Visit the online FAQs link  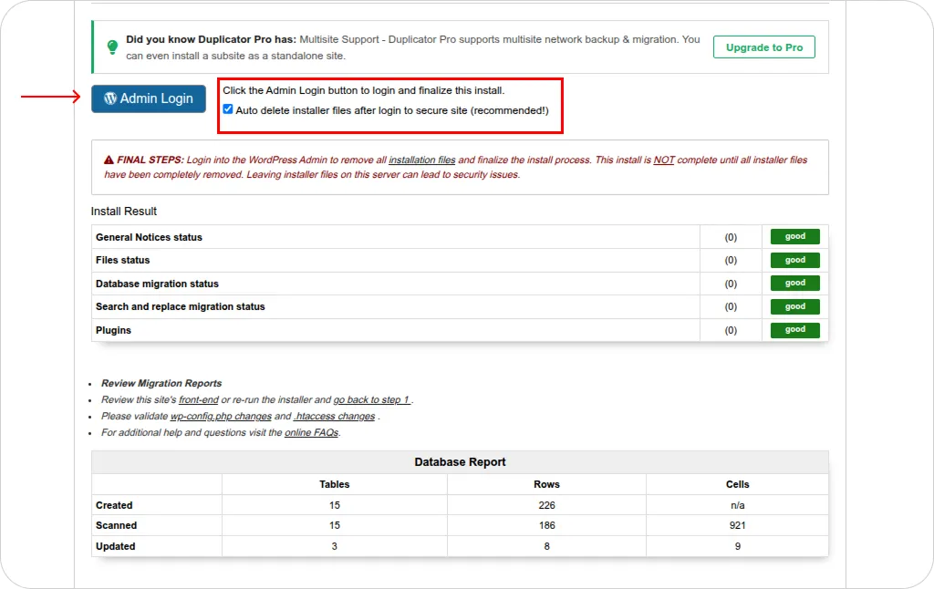point(311,432)
